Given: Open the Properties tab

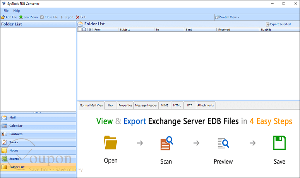Looking at the screenshot, I should [x=125, y=105].
